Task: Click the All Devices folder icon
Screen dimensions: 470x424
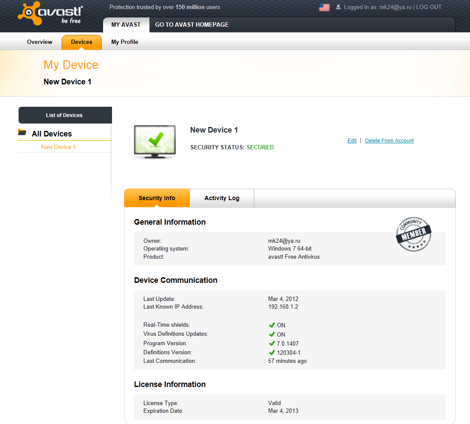Action: [22, 132]
